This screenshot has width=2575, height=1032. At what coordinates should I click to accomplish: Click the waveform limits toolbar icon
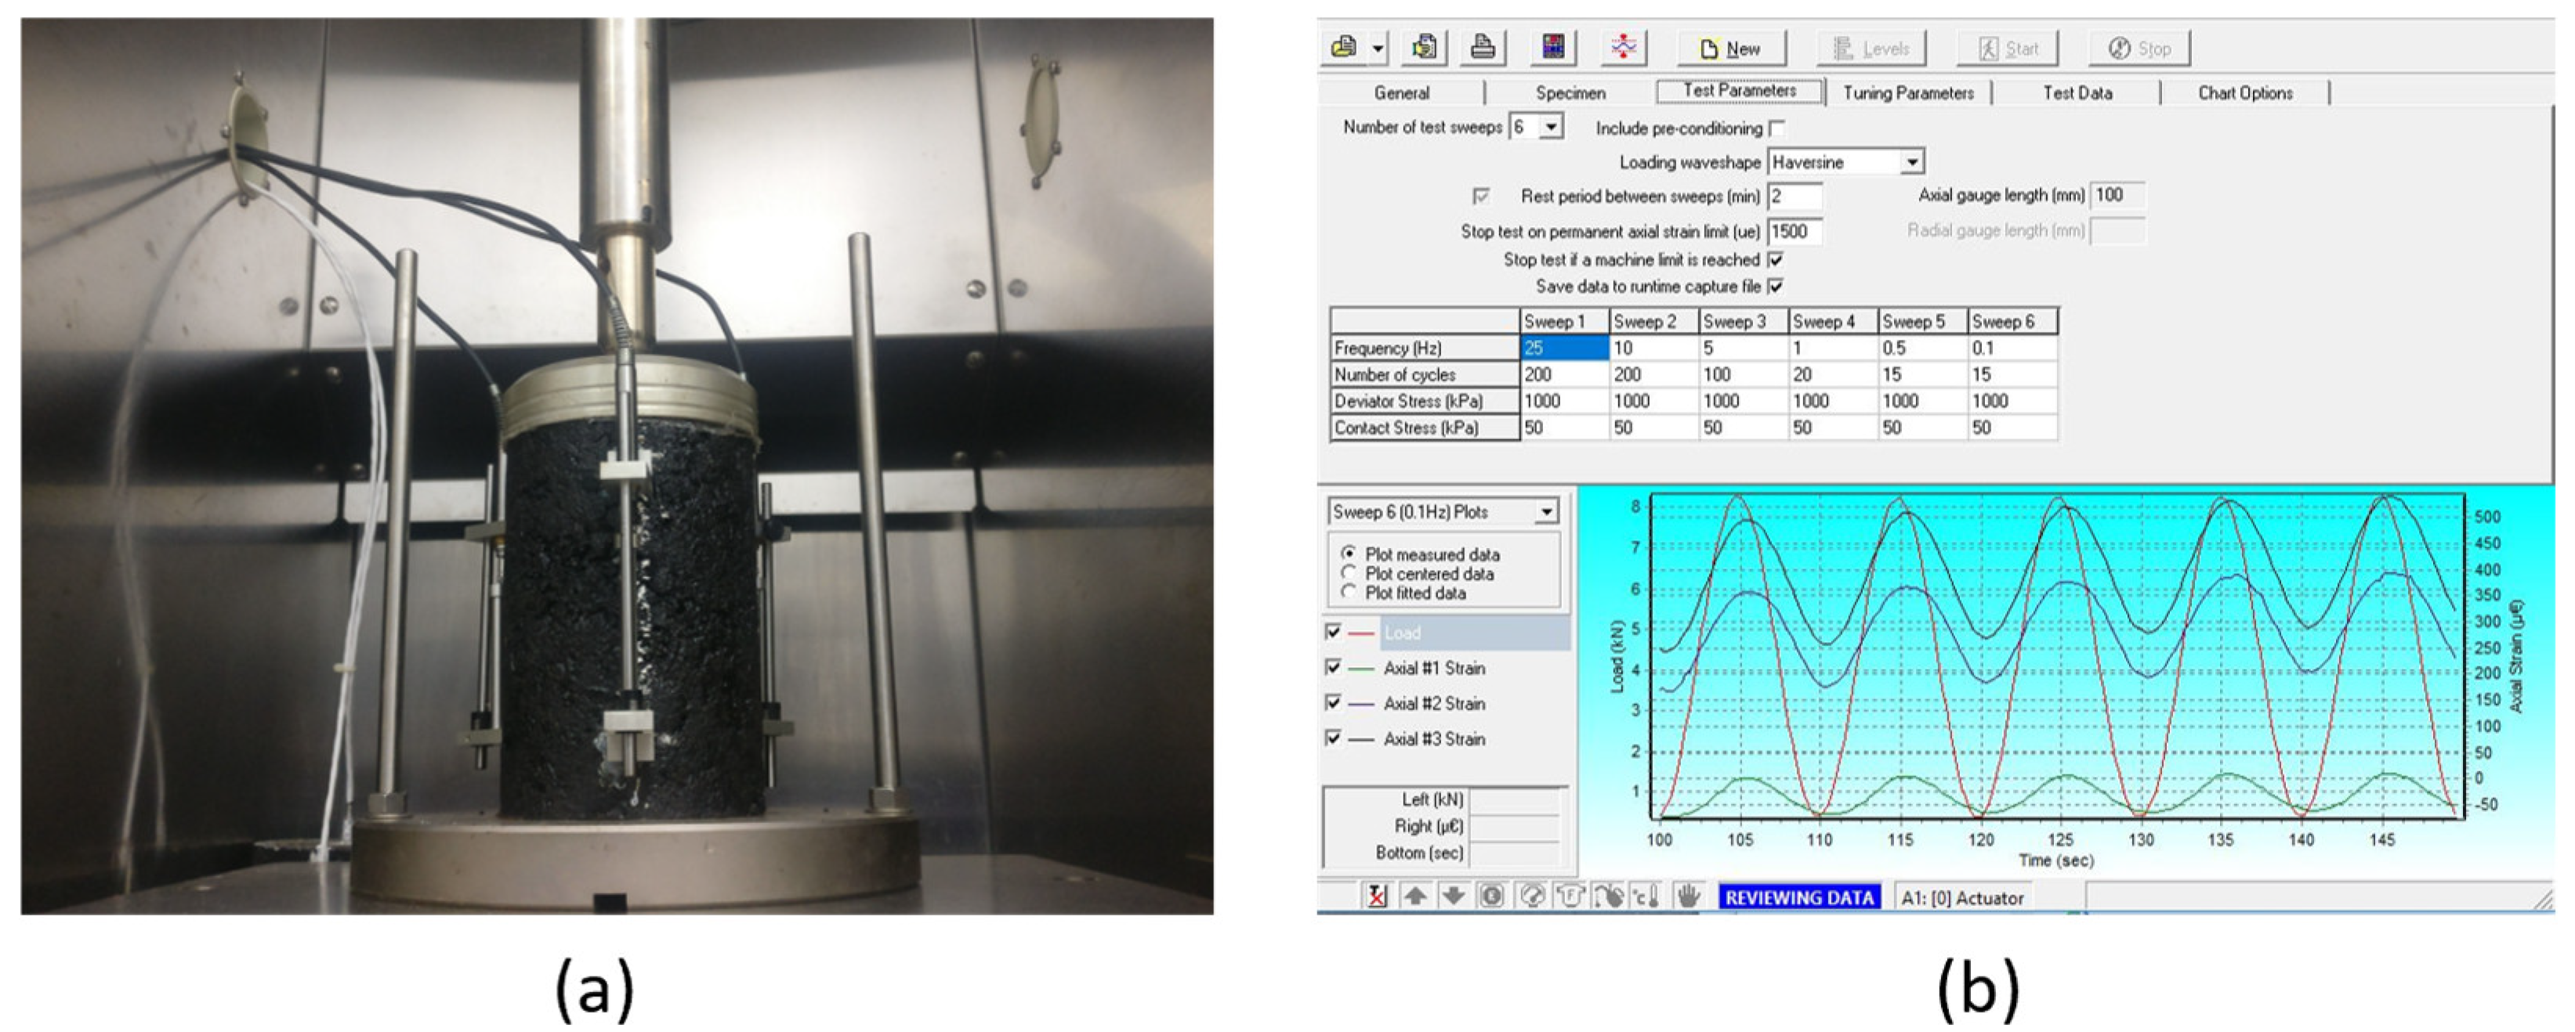1624,47
